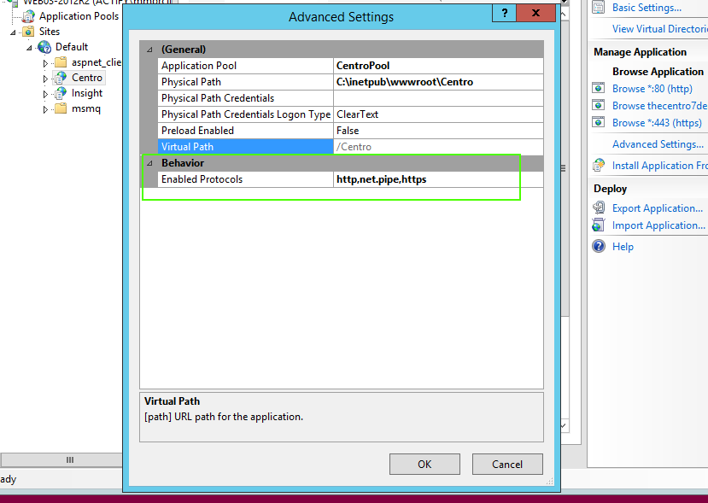The width and height of the screenshot is (708, 503).
Task: Collapse the Behavior settings section
Action: pos(149,163)
